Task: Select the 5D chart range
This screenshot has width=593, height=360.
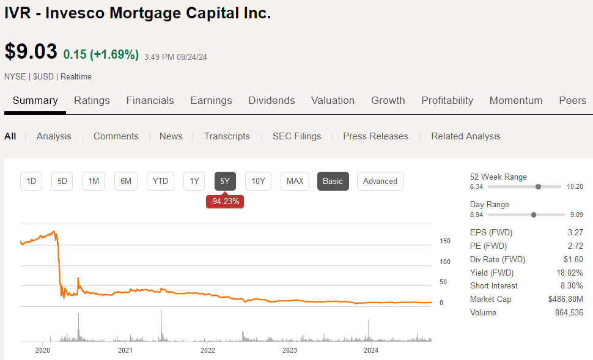Action: [62, 181]
